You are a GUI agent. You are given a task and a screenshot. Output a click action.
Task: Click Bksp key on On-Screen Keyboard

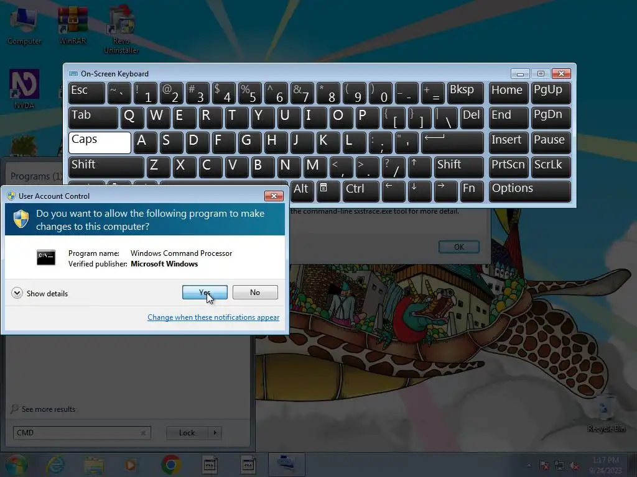click(x=465, y=93)
